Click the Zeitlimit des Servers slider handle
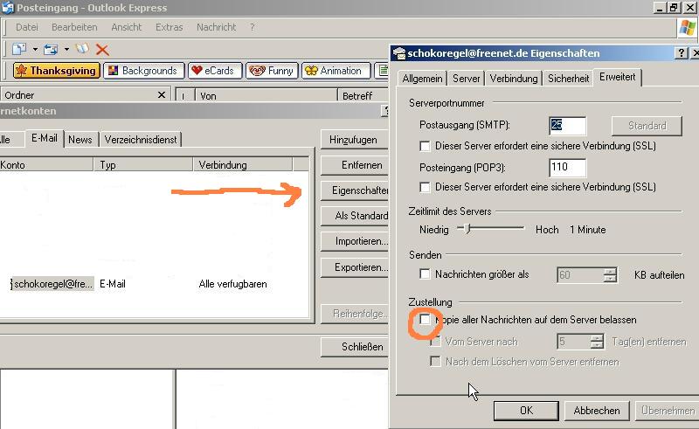 [x=467, y=229]
